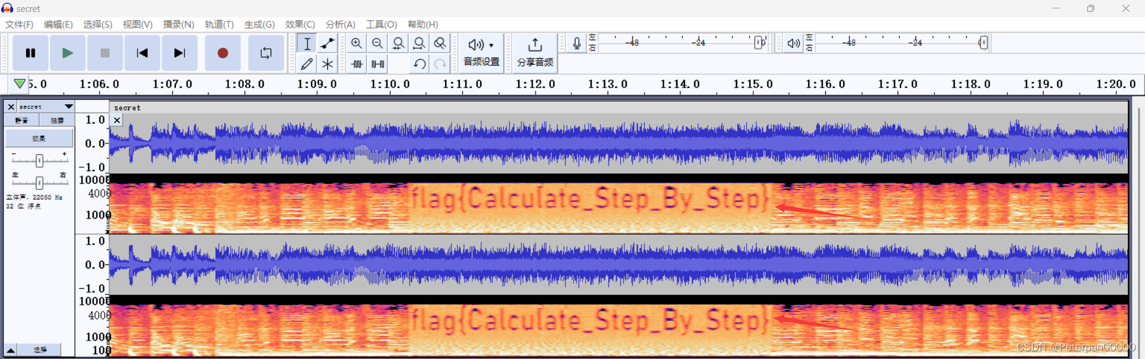
Task: Start playback with the green Play button
Action: pos(67,53)
